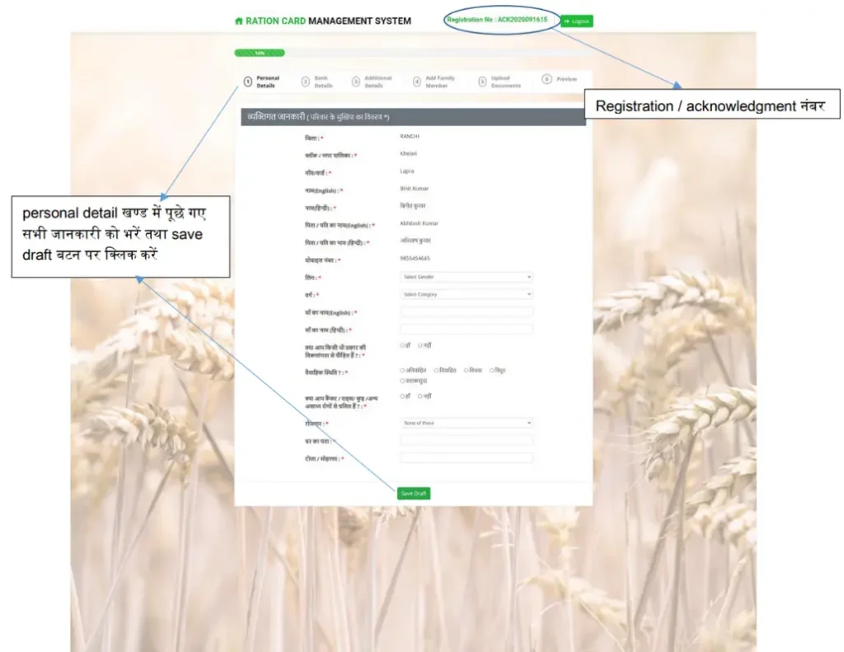Open the Personal Details step tab
This screenshot has width=844, height=652.
(x=262, y=81)
